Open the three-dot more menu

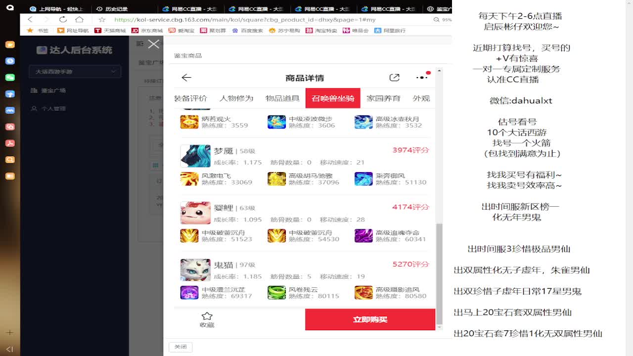pyautogui.click(x=421, y=77)
